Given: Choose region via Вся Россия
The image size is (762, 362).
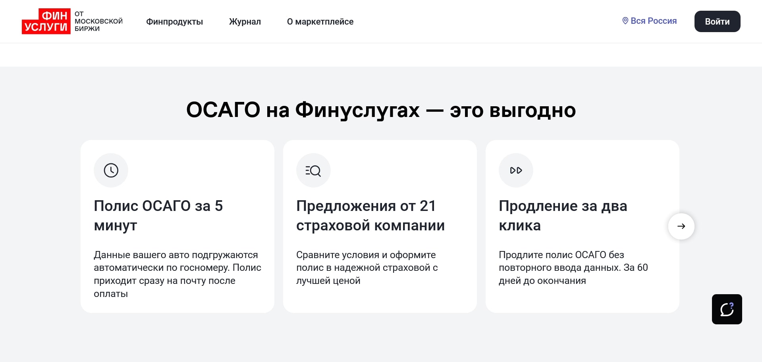Looking at the screenshot, I should tap(653, 21).
